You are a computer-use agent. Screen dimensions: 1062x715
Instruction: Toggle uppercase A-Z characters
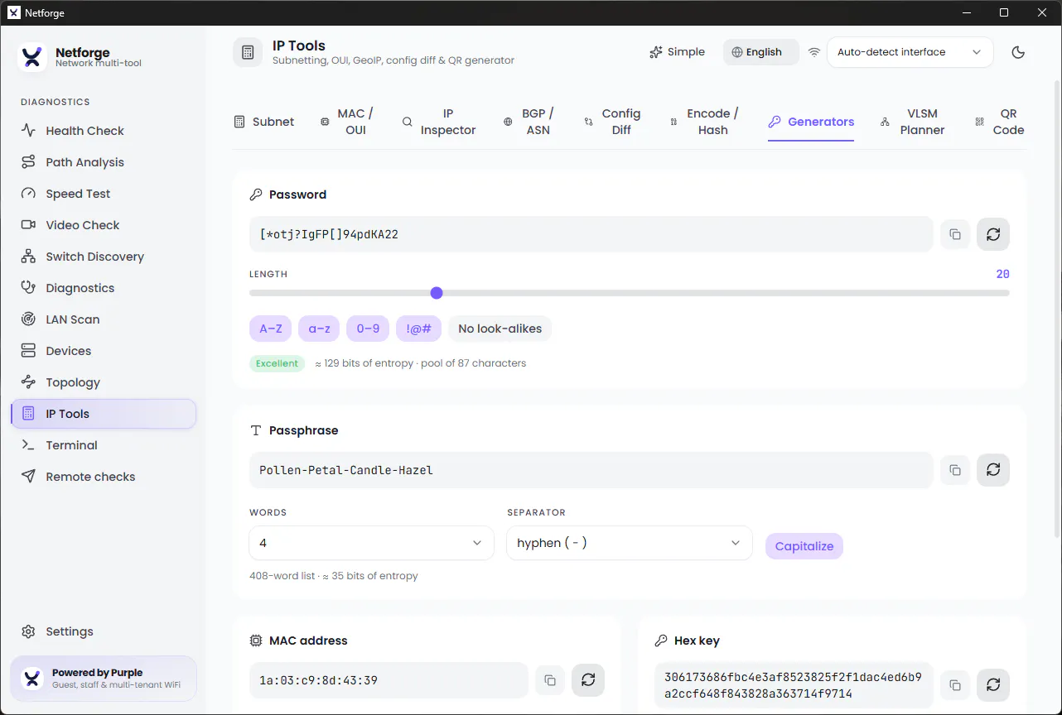pos(271,329)
